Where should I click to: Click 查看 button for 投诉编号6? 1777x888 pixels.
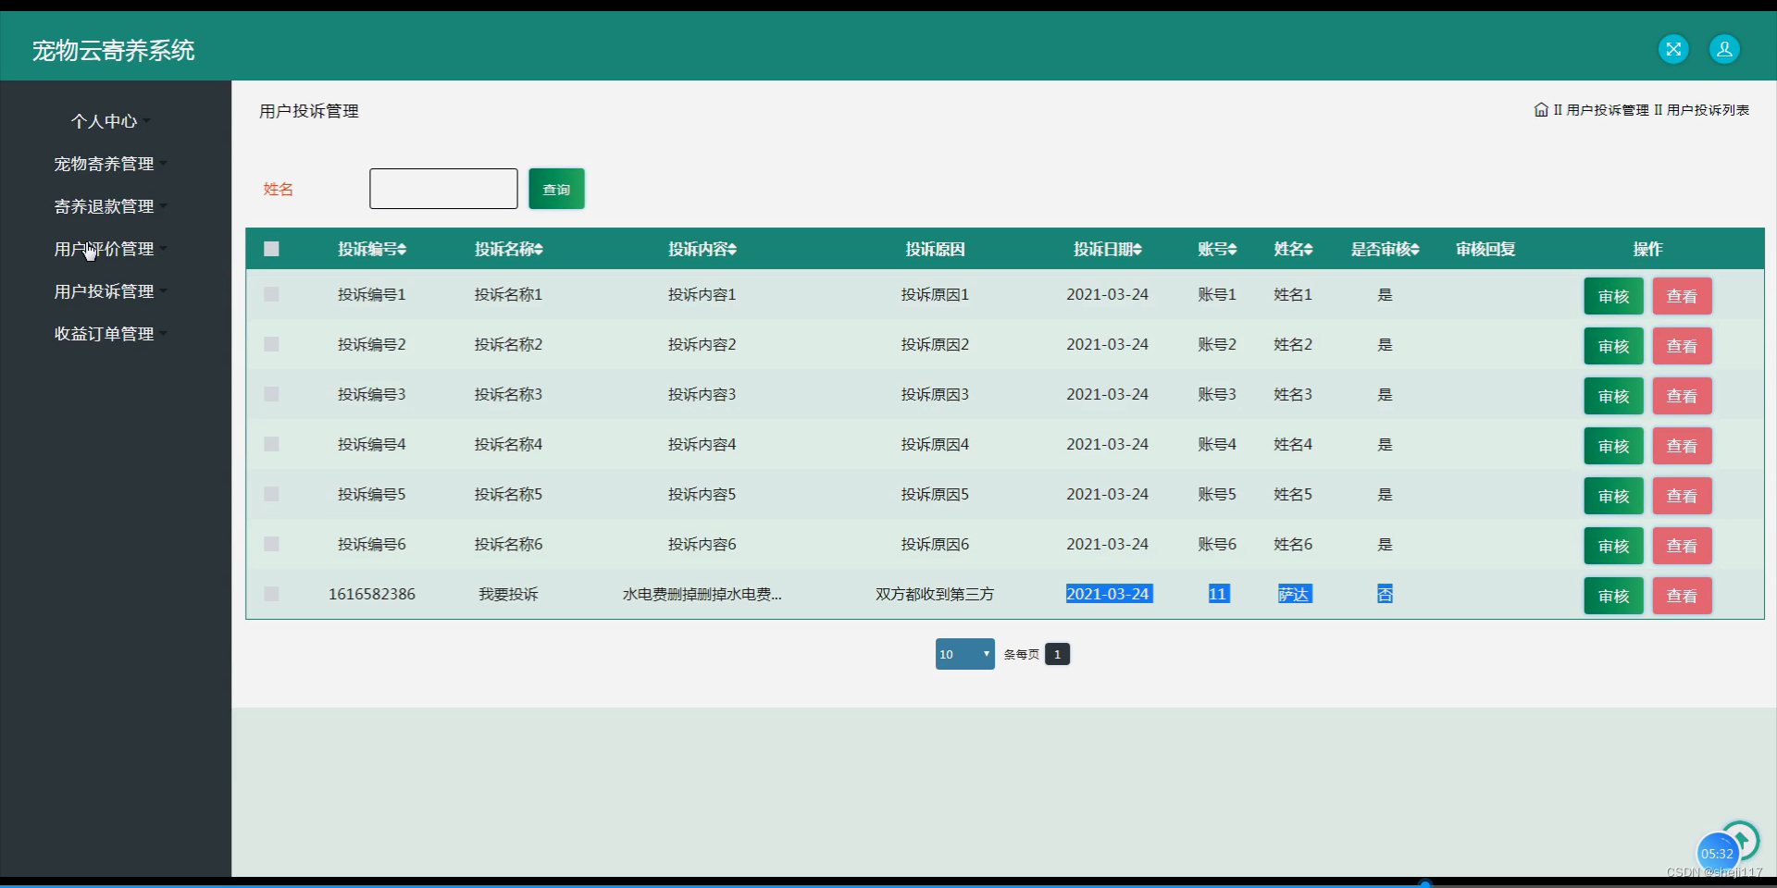[x=1682, y=546]
